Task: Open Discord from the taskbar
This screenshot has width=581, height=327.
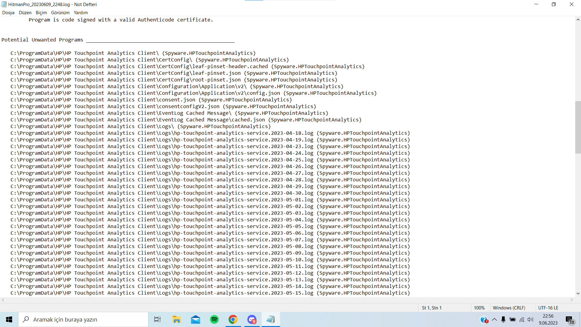Action: tap(252, 319)
